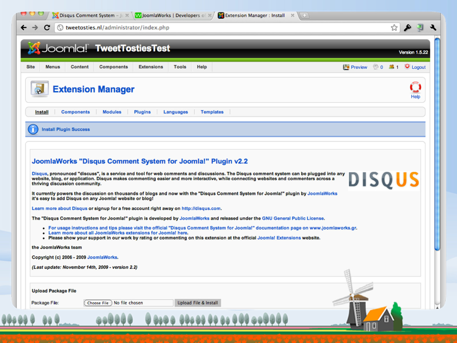Click the Install Plugin Success message text
457x343 pixels.
click(66, 129)
